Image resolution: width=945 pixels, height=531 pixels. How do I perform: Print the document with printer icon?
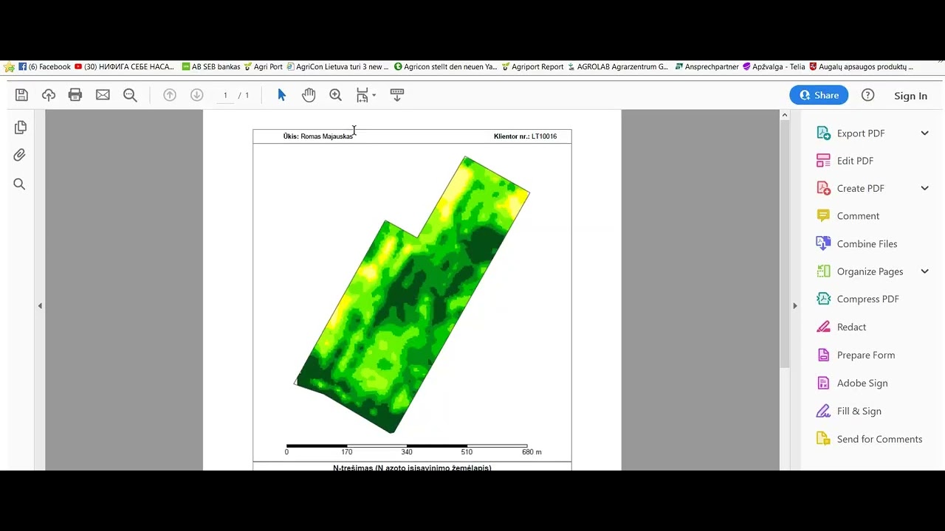click(x=75, y=95)
